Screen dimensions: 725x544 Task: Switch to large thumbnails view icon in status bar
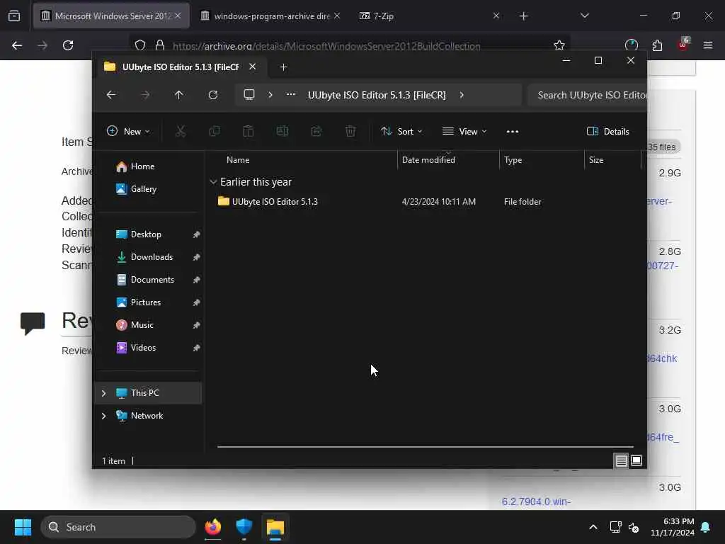click(636, 460)
